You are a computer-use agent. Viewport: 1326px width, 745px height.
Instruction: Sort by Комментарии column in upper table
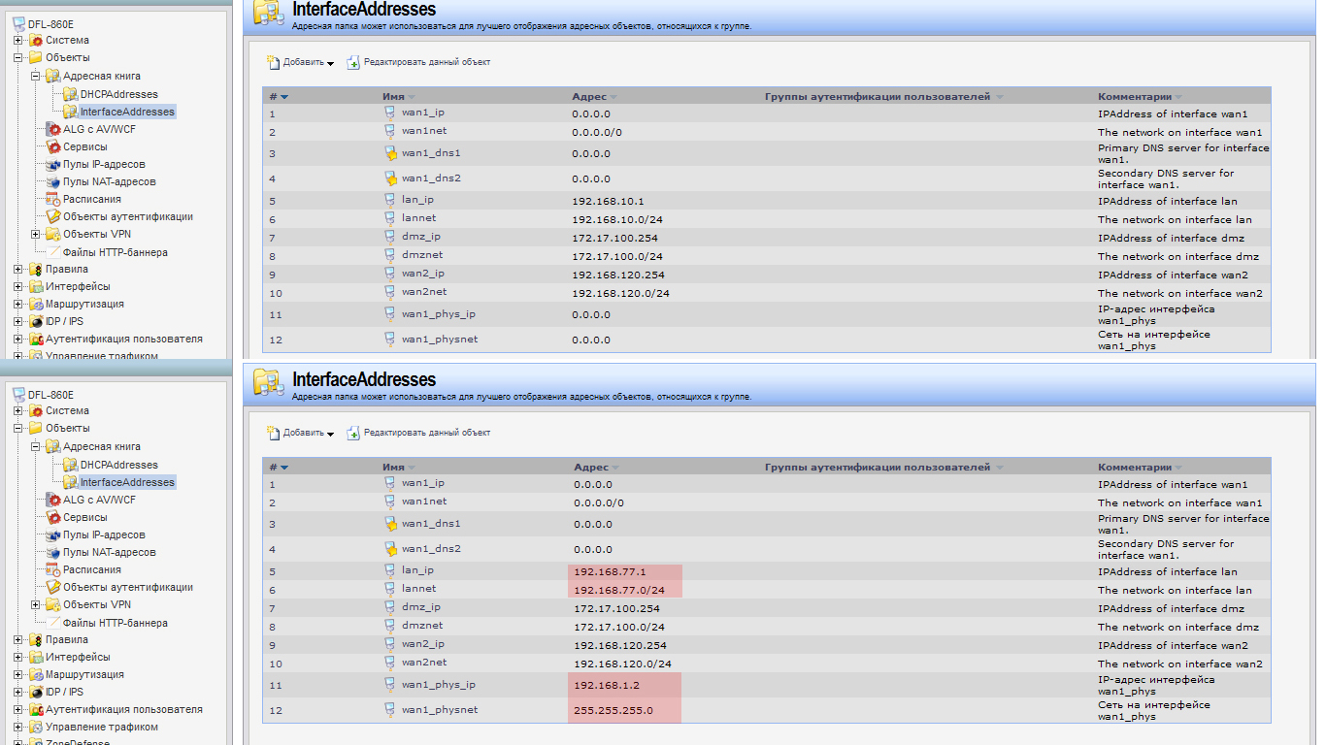pyautogui.click(x=1135, y=97)
